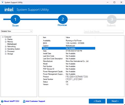Select the BIOS row
Image resolution: width=125 pixels, height=105 pixels.
tap(69, 43)
